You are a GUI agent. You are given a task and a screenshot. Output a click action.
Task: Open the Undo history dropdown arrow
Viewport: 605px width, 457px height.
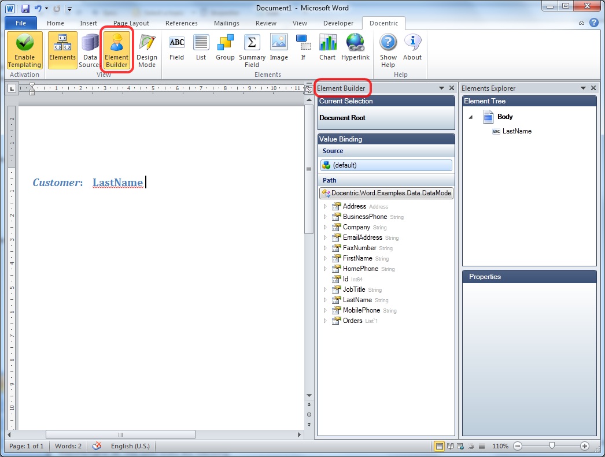46,8
